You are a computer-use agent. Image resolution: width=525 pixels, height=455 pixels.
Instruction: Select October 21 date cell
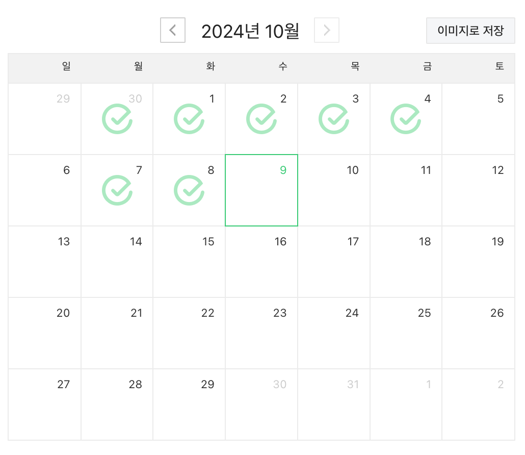point(117,333)
